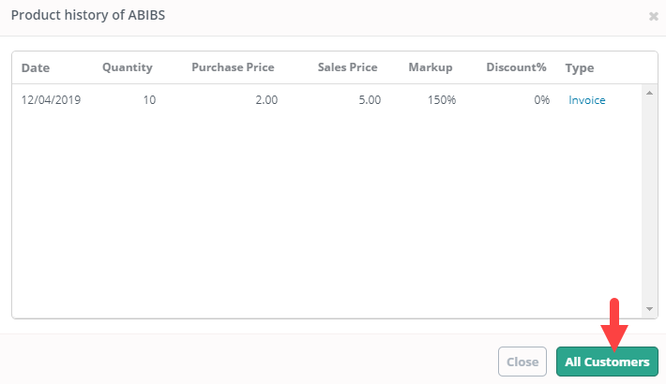Click the scrollbar up arrow

tap(649, 93)
